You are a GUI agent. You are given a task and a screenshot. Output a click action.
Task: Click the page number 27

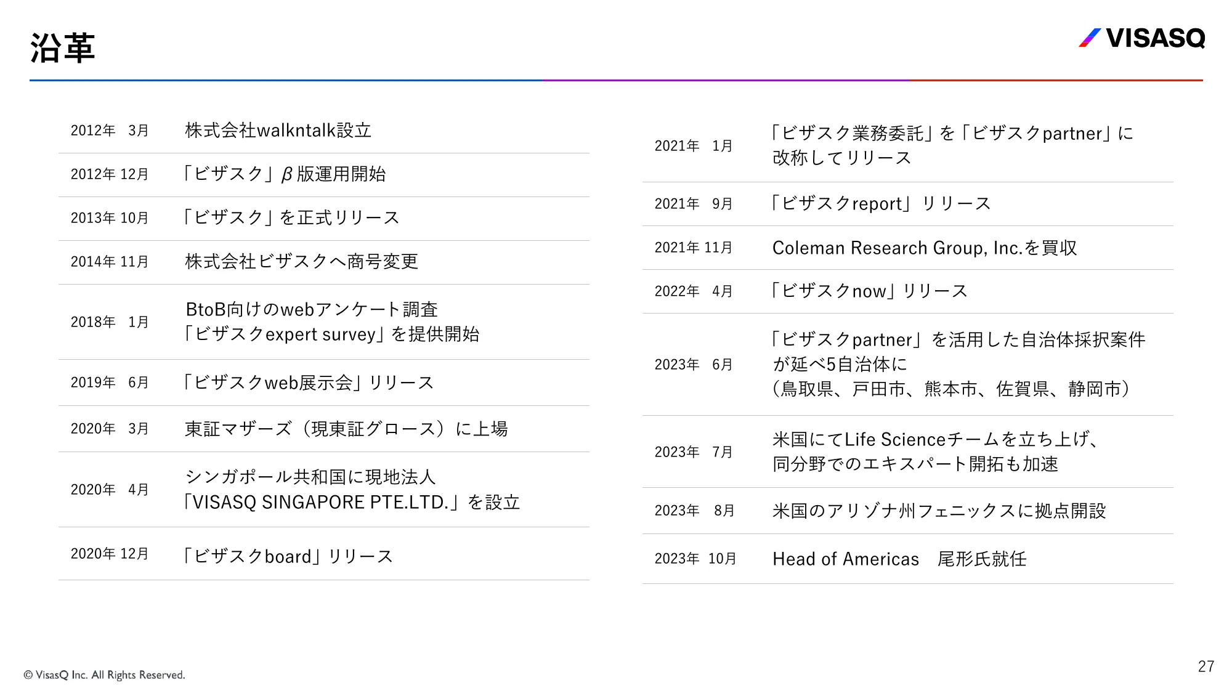click(x=1206, y=667)
